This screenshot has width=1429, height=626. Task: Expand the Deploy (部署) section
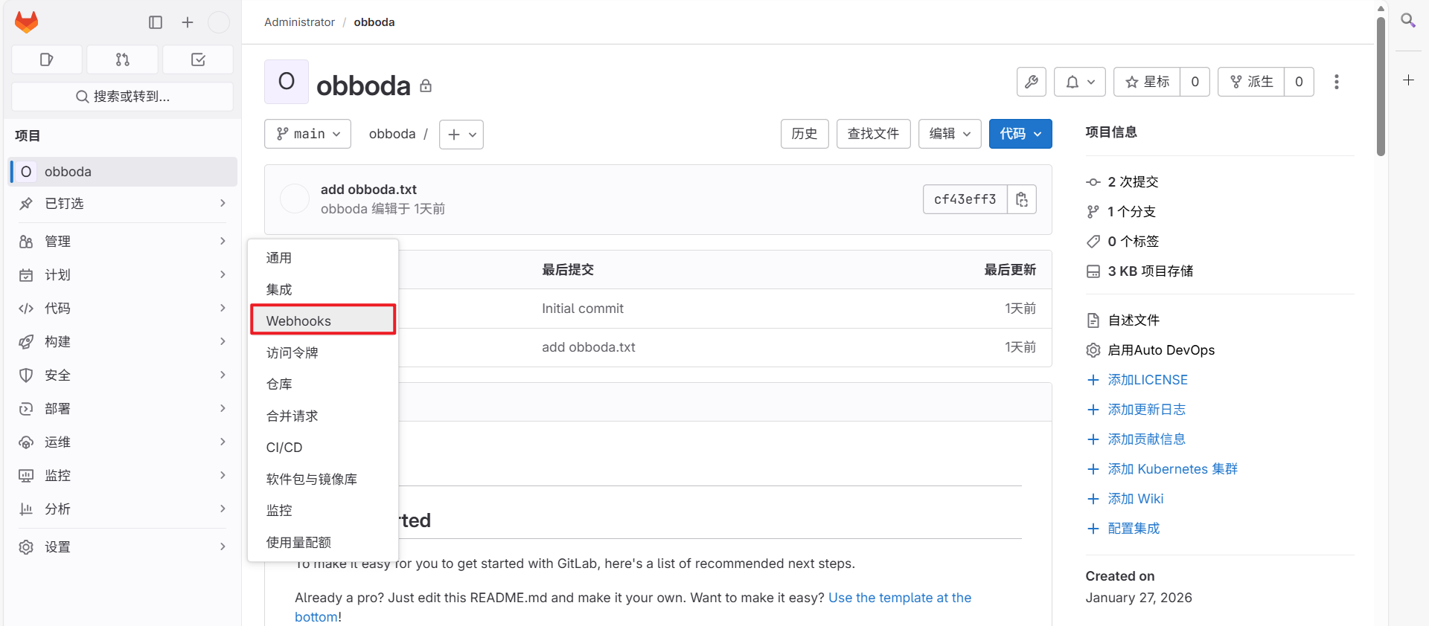[x=124, y=409]
